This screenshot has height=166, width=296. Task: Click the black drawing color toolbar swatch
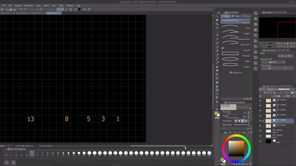pos(80,10)
